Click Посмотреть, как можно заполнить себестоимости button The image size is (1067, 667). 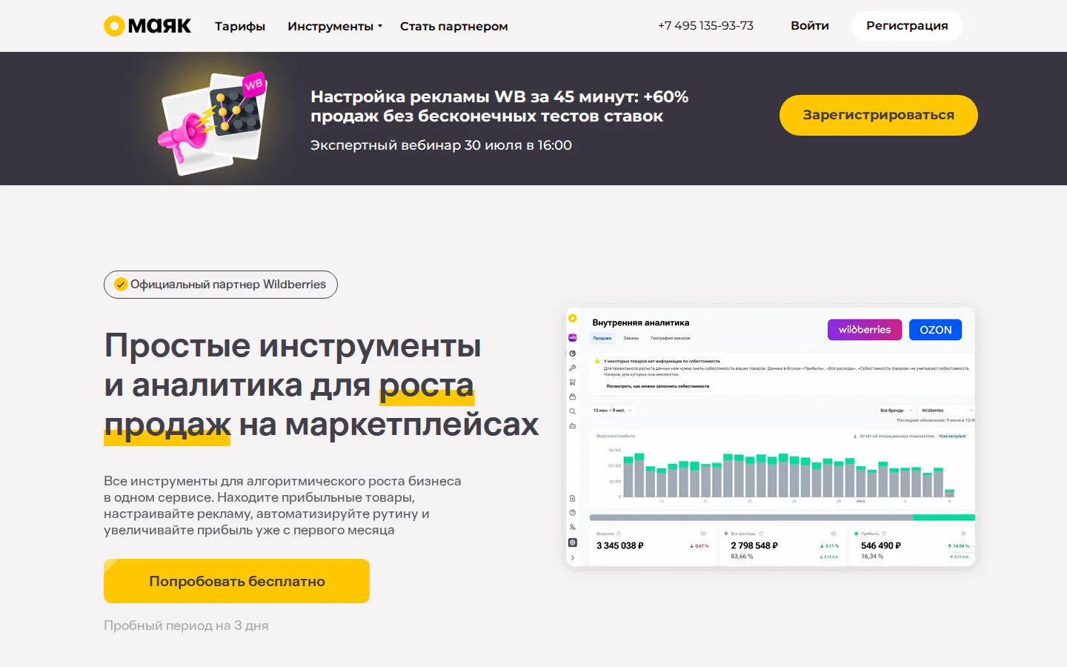tap(658, 386)
